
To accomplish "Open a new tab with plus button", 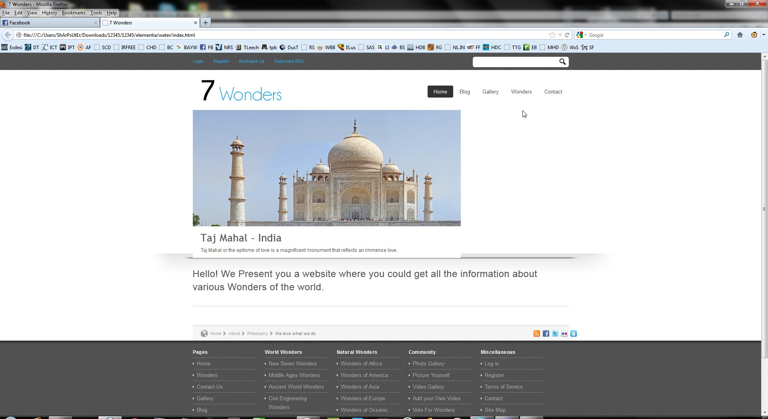I will [206, 23].
